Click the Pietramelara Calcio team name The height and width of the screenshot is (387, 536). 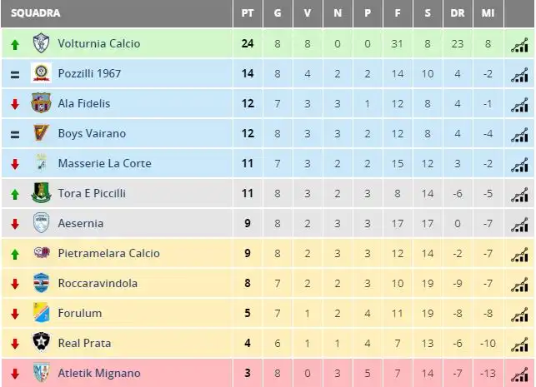click(108, 253)
